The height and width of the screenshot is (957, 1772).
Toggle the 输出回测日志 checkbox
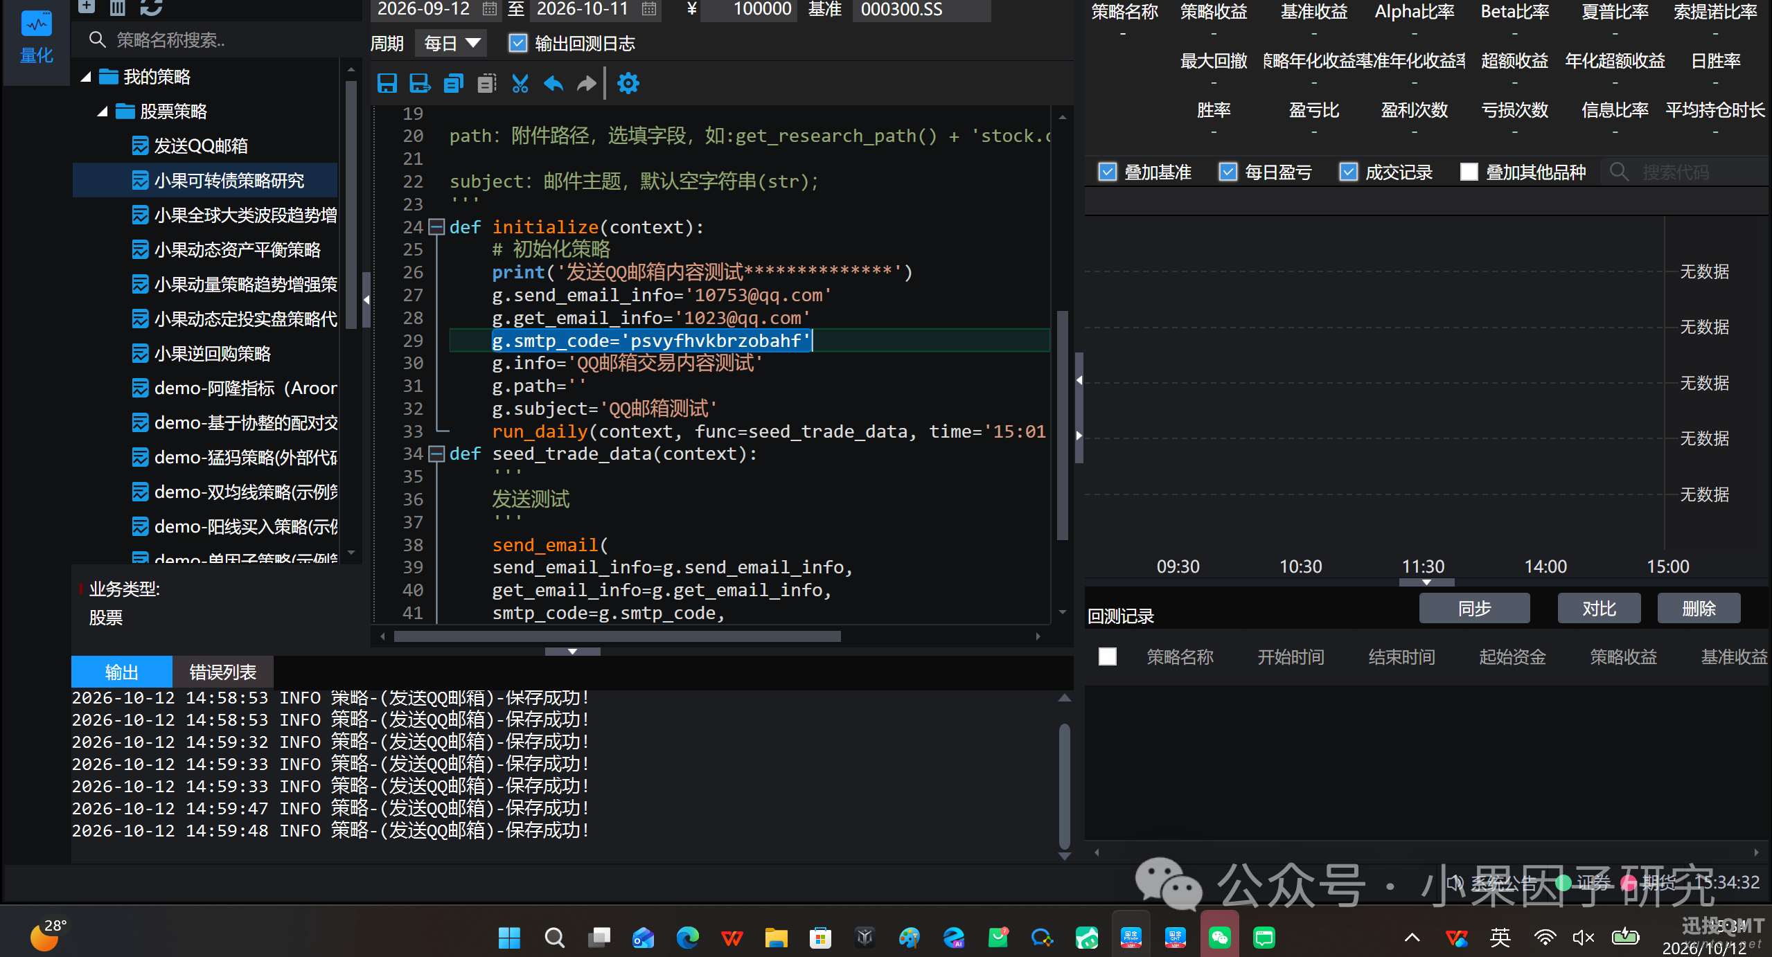tap(518, 43)
